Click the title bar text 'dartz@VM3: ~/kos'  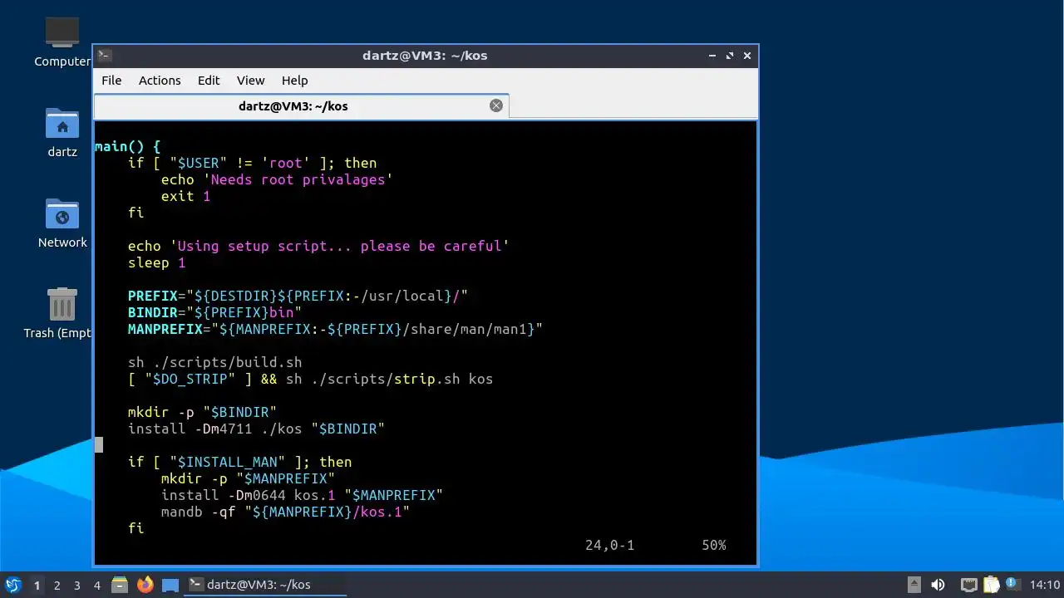425,56
